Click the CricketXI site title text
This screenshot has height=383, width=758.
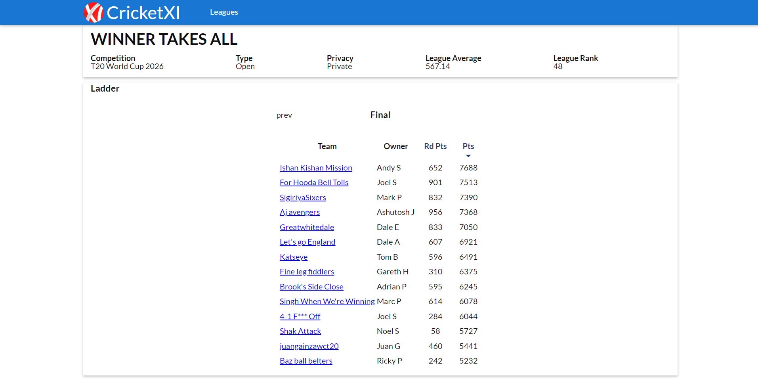[143, 13]
